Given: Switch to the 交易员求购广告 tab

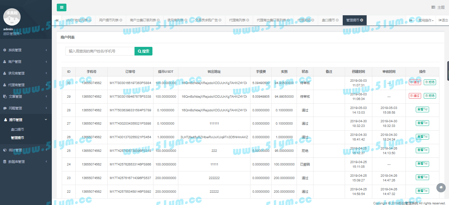Looking at the screenshot, I should click(206, 20).
